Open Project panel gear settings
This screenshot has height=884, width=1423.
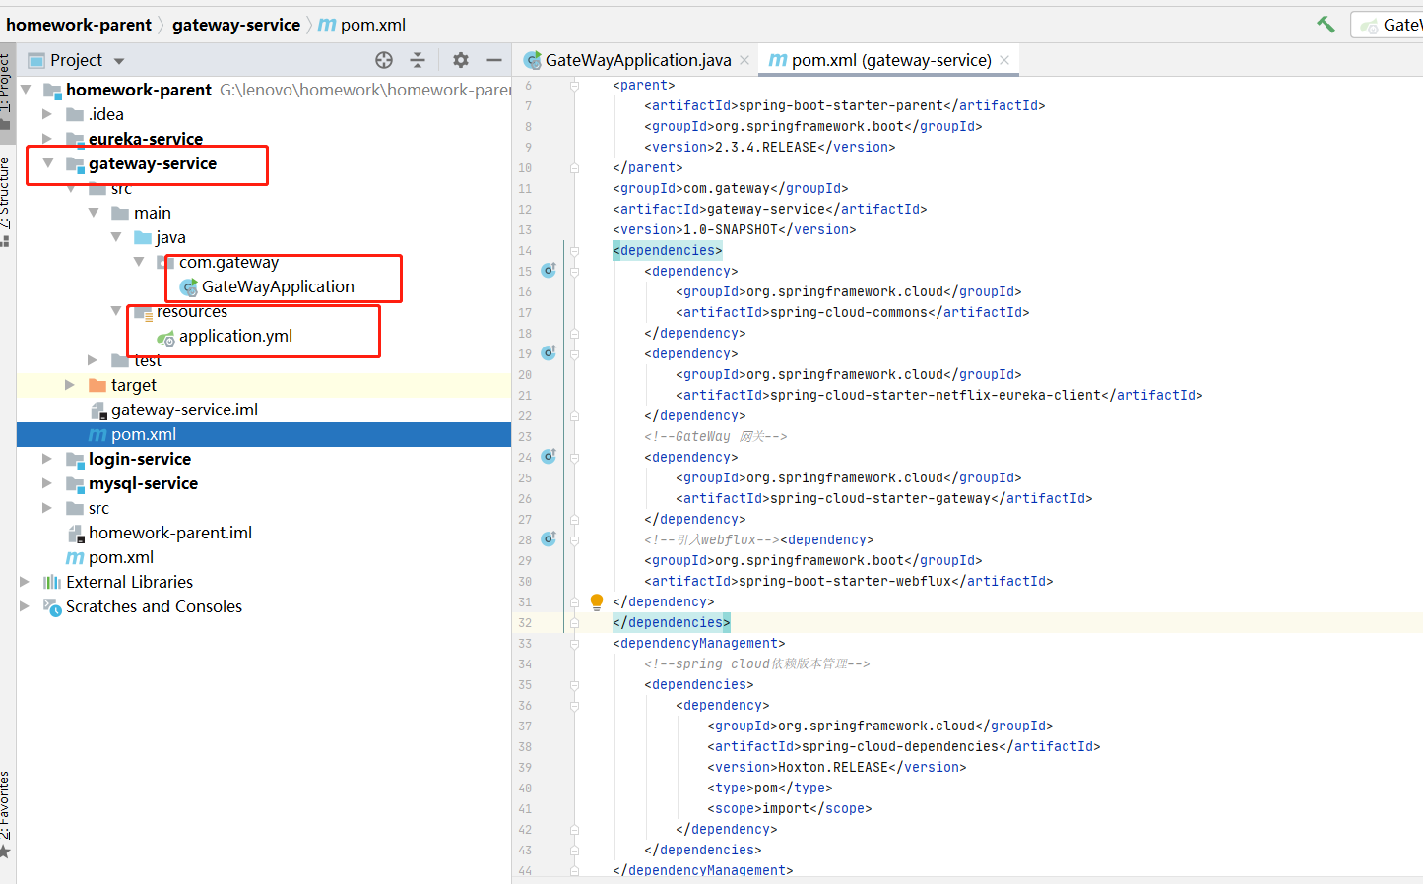[461, 60]
